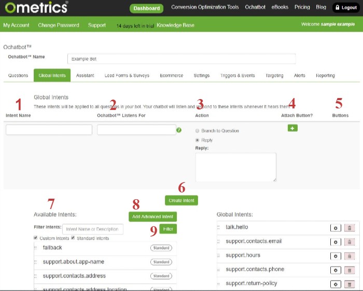The image size is (363, 291).
Task: Select the Branch to Question radio option
Action: point(197,131)
